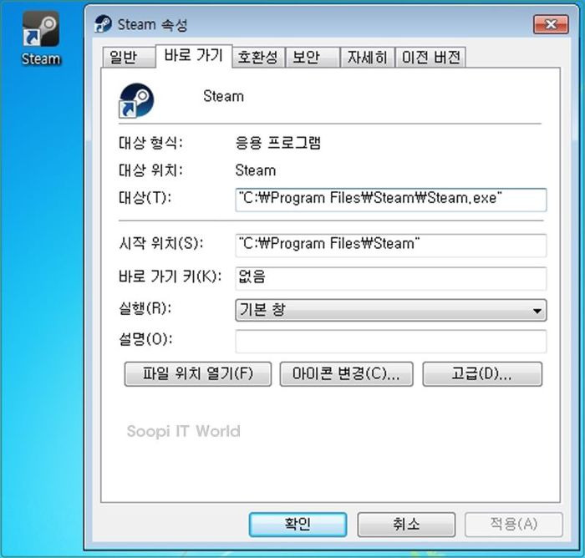Cancel with the 취소 button

(x=406, y=525)
